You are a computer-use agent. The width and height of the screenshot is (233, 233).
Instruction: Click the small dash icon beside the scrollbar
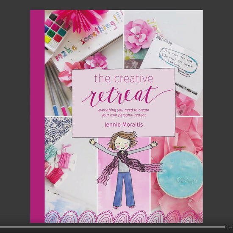pos(230,227)
